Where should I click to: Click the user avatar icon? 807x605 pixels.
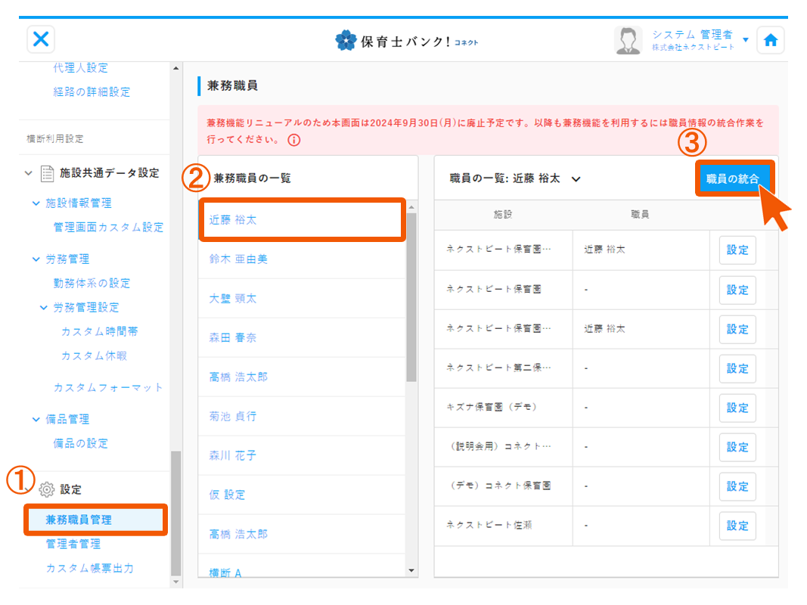[628, 41]
